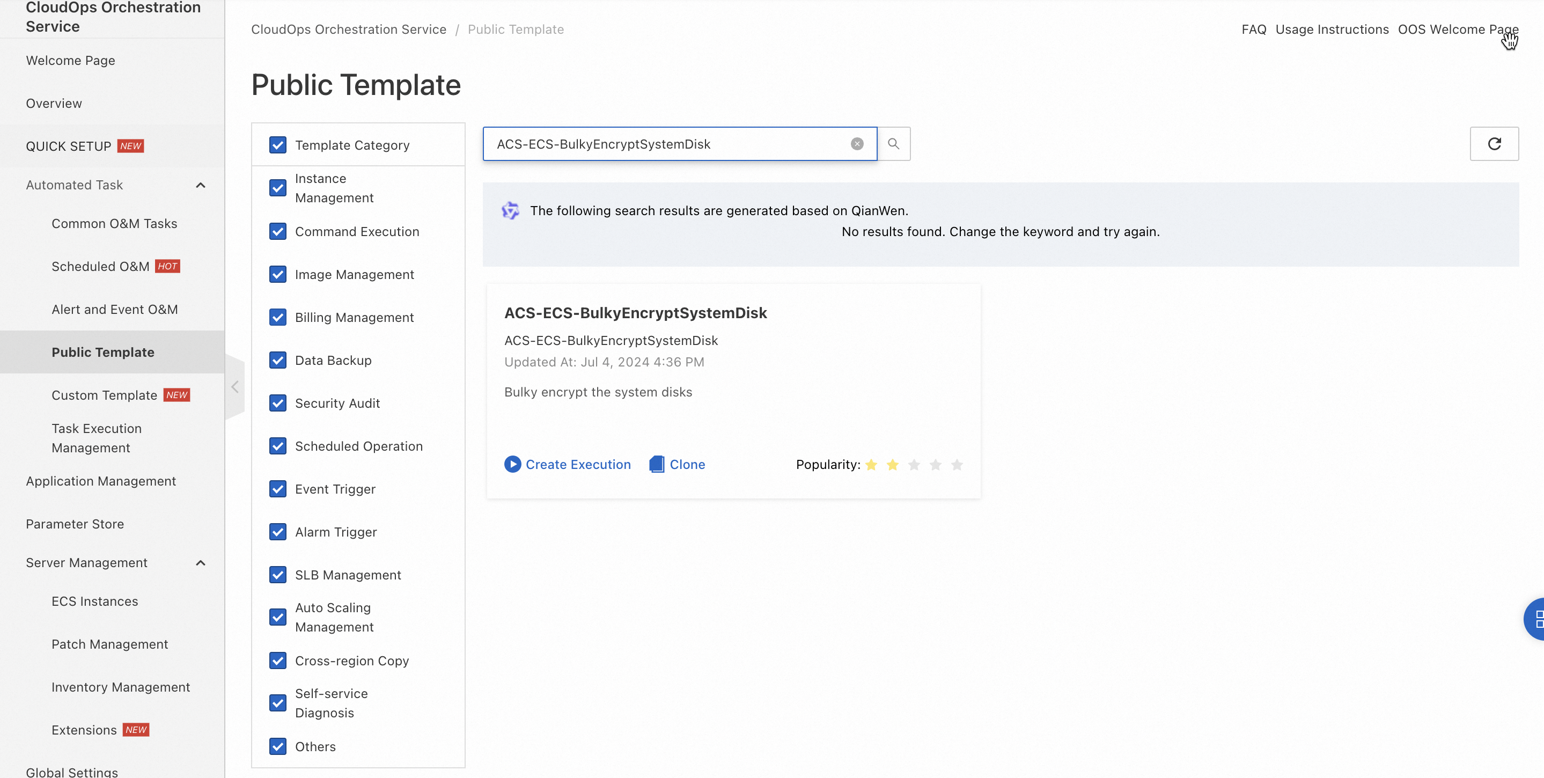This screenshot has height=778, width=1544.
Task: Collapse the Automated Task section
Action: tap(201, 185)
